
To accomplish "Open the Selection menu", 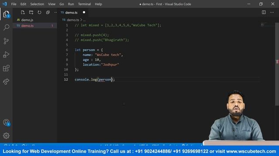I will click(x=37, y=4).
